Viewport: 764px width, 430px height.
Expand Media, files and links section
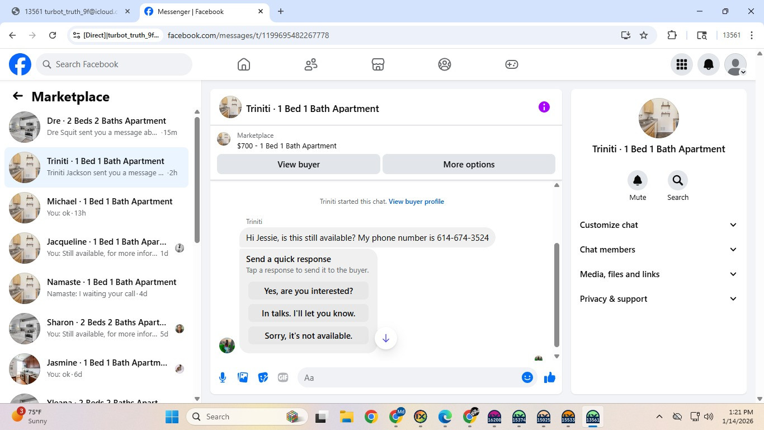(659, 274)
